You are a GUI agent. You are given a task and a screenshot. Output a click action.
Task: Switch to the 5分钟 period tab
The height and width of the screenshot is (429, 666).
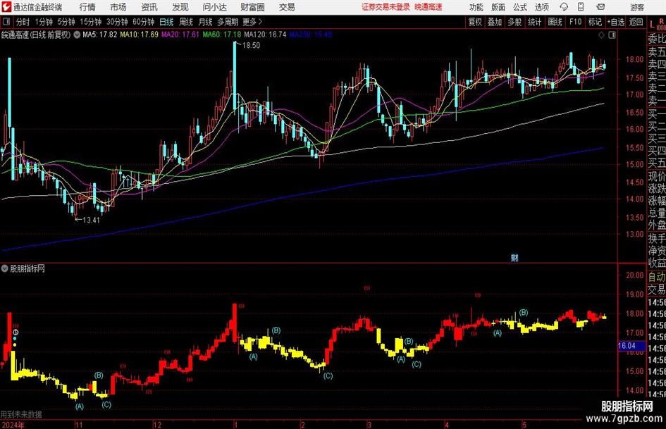(66, 22)
